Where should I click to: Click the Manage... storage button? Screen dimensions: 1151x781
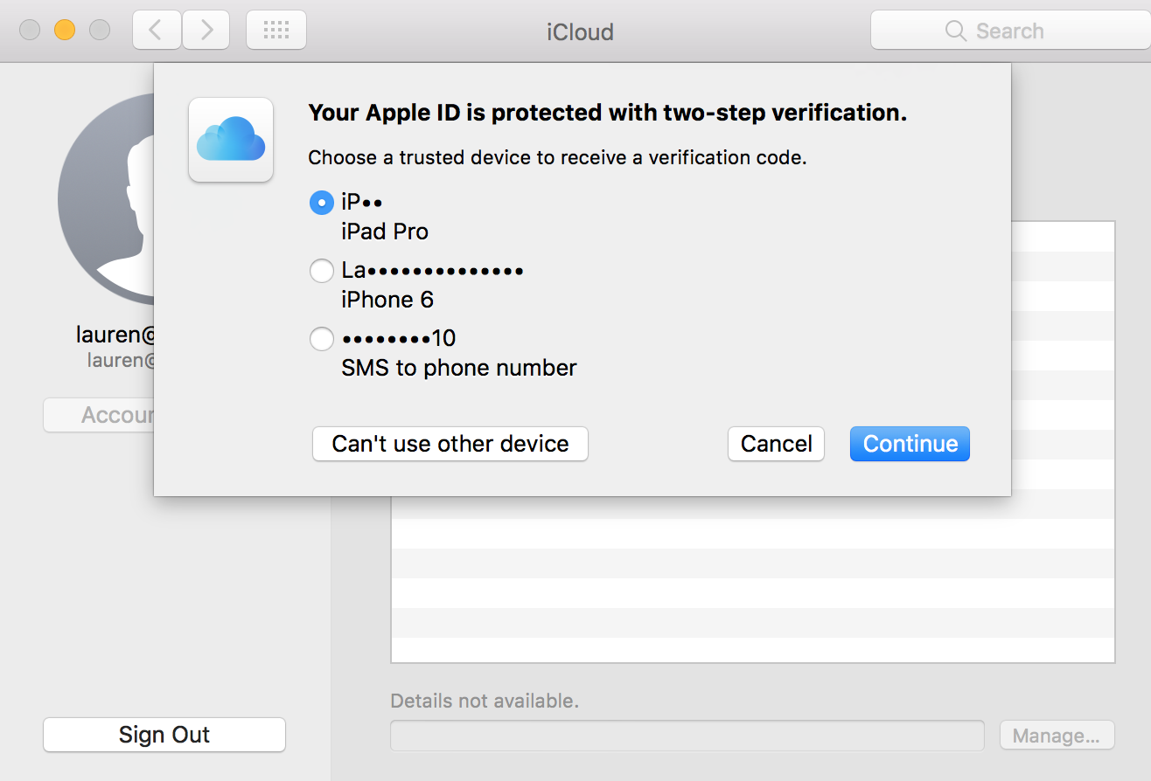coord(1057,736)
